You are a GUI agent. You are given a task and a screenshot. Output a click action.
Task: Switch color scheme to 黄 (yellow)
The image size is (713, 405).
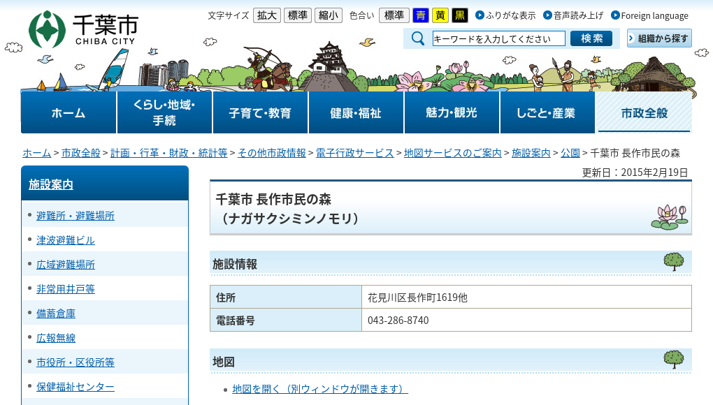point(439,15)
